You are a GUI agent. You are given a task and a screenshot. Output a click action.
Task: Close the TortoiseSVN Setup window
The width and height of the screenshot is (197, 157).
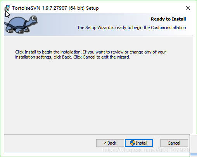(188, 8)
